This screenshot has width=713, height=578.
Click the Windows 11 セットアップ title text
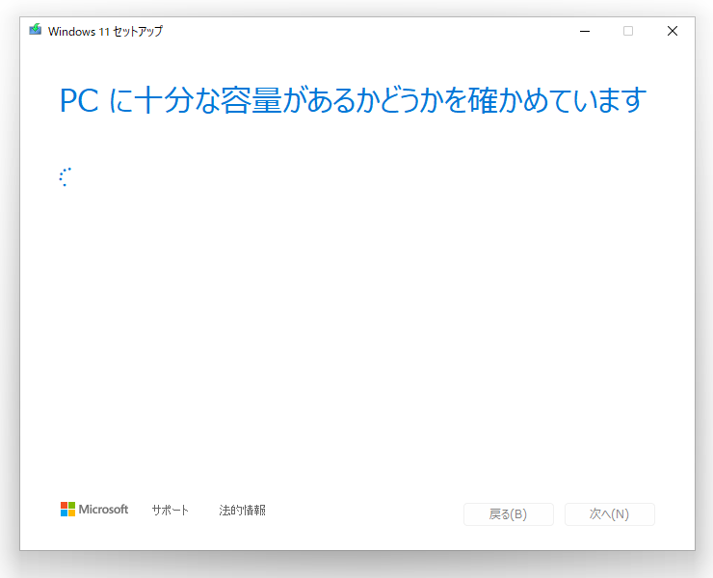pos(105,32)
